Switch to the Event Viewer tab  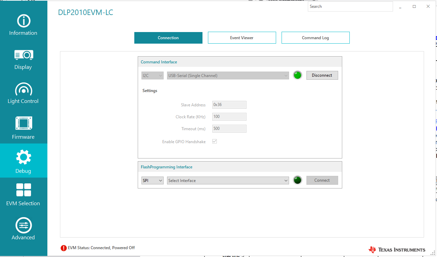click(242, 38)
